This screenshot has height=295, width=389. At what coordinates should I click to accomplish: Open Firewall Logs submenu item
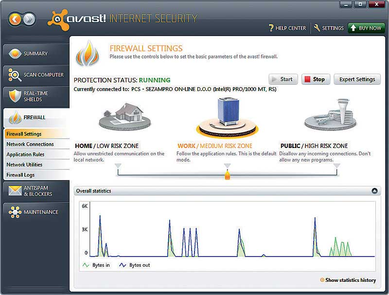click(x=37, y=175)
